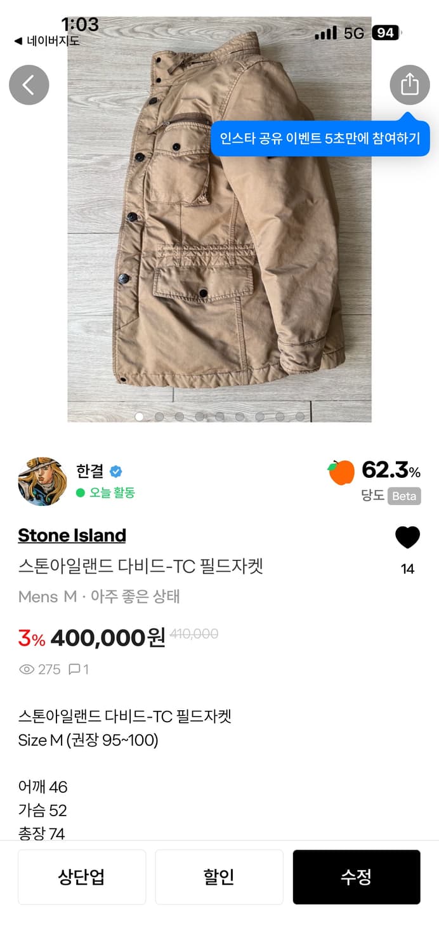Tap the views eye icon
This screenshot has height=952, width=439.
[x=27, y=669]
